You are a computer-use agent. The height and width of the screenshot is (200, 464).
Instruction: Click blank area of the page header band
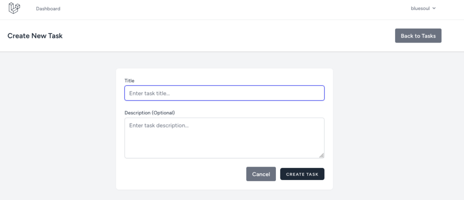pos(228,36)
